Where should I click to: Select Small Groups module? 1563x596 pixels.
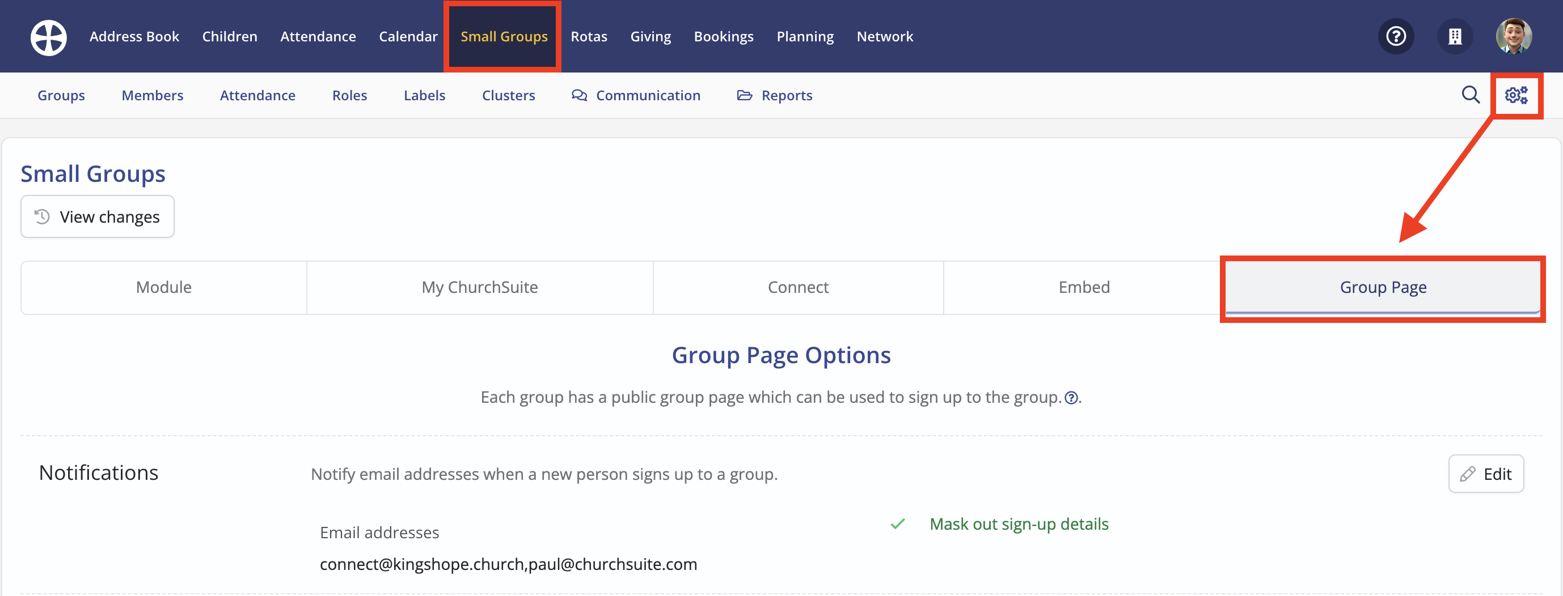point(504,36)
